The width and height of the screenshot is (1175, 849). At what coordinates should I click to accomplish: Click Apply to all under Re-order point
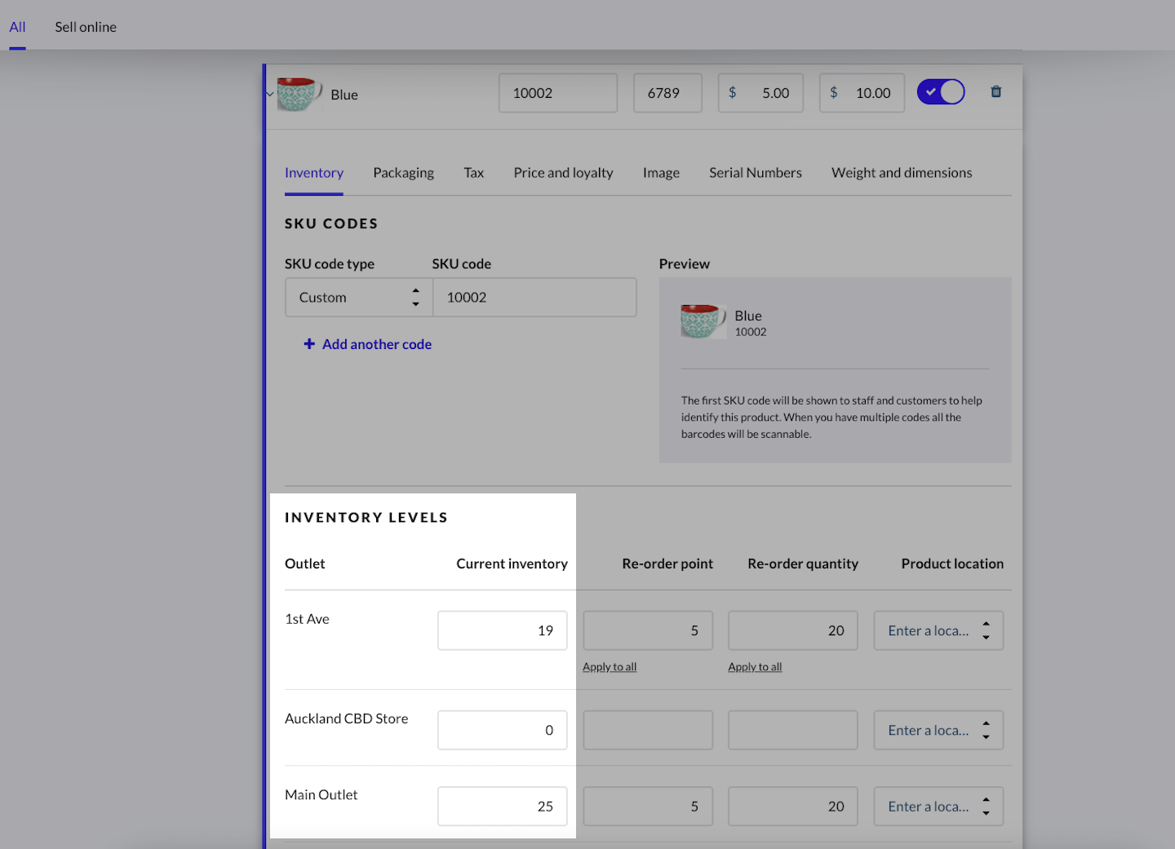pyautogui.click(x=609, y=667)
